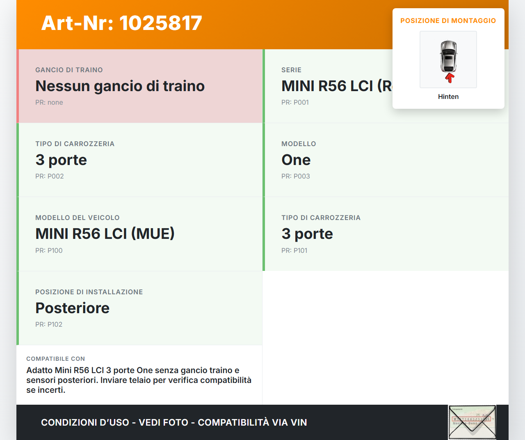Click the MODELLO DEL VEICOLO label
Viewport: 525px width, 440px height.
[x=78, y=218]
